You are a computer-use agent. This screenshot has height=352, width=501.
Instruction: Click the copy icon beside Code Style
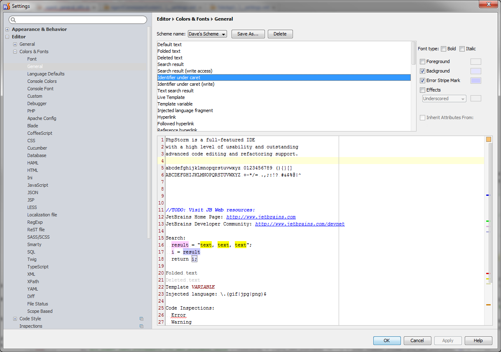pyautogui.click(x=141, y=319)
